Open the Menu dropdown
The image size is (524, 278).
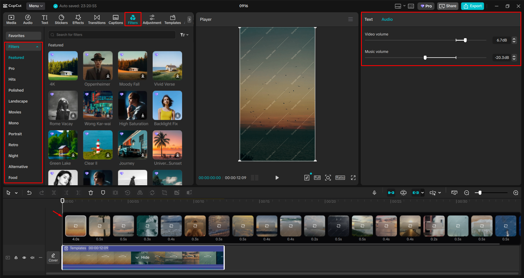click(36, 6)
